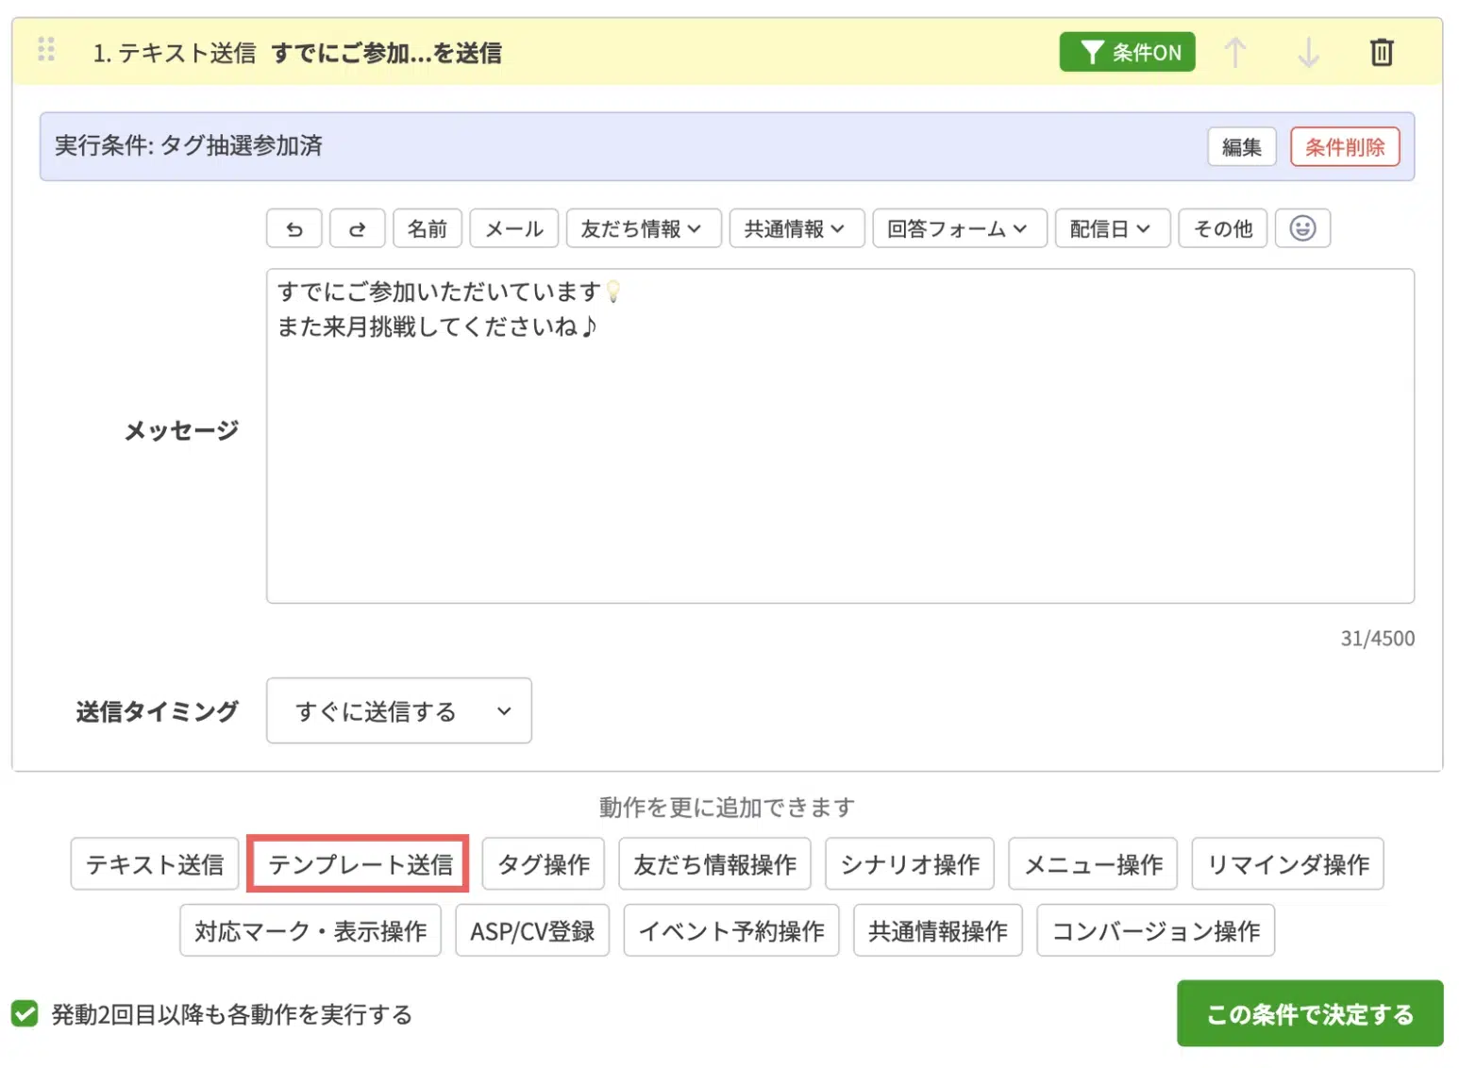The width and height of the screenshot is (1459, 1068).
Task: Click 編集 to edit the condition
Action: (x=1242, y=147)
